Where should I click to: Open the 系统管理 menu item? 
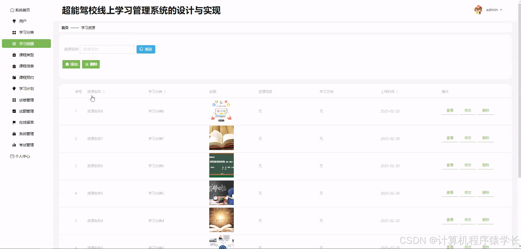tap(26, 134)
